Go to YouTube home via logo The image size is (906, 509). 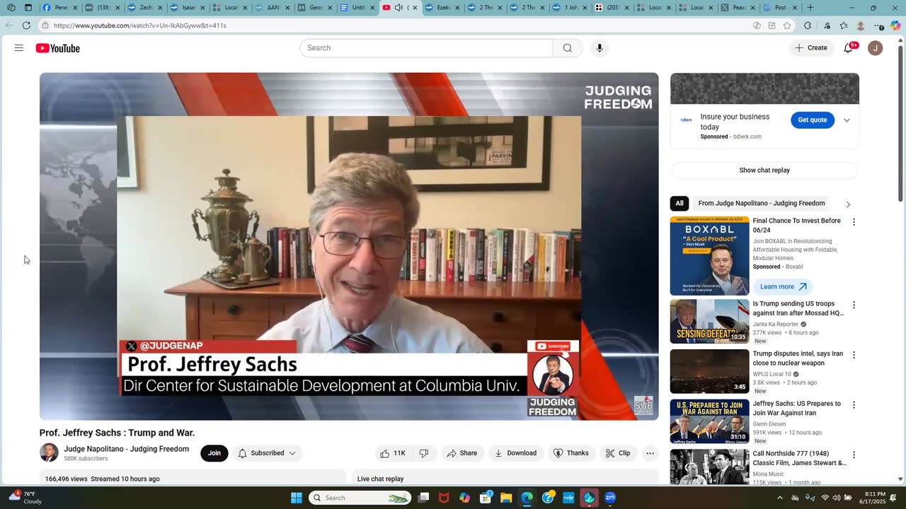58,48
